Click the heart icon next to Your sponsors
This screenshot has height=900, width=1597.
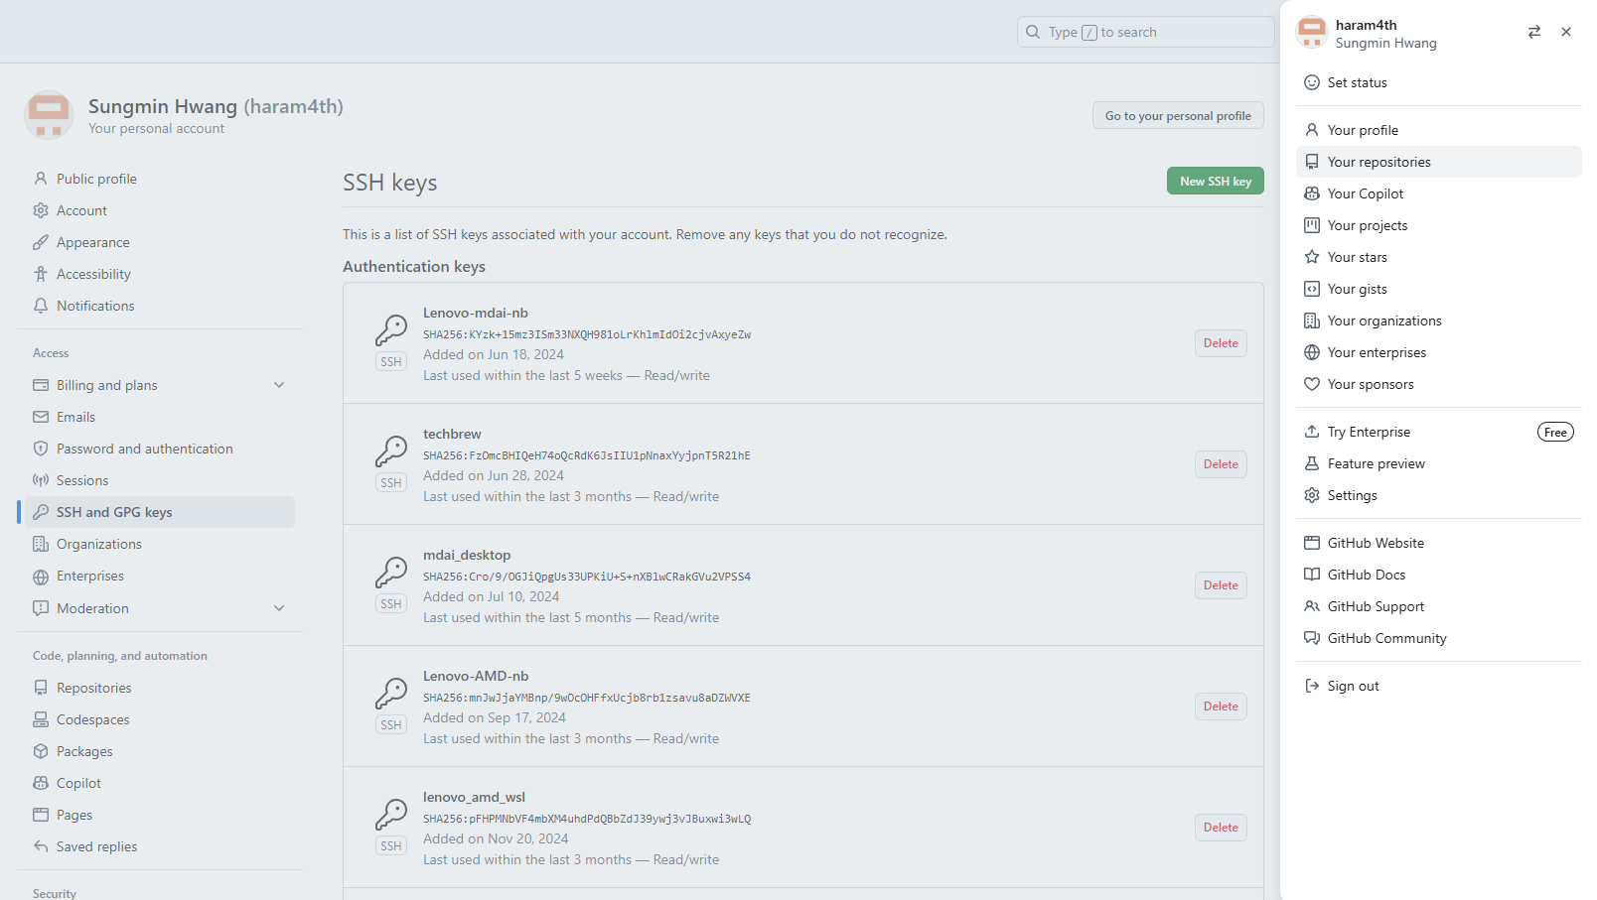point(1312,384)
